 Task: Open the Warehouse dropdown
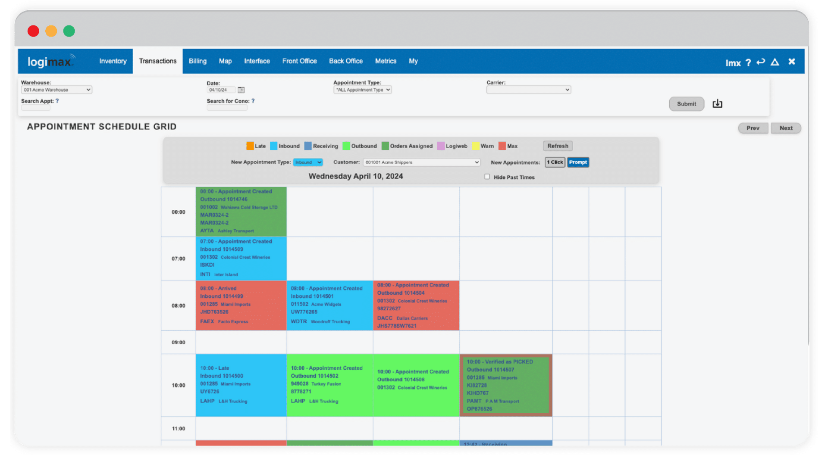click(56, 90)
